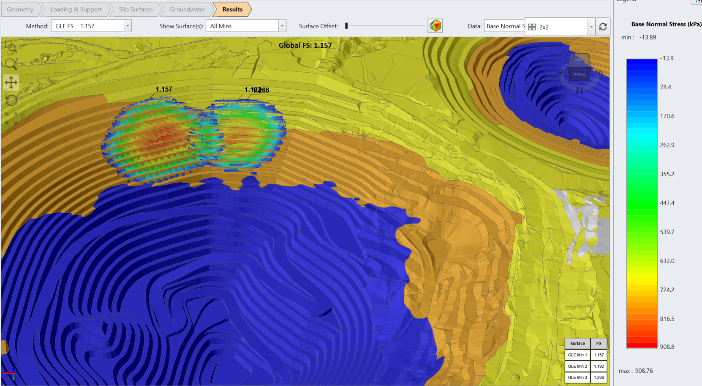
Task: Click the 1.157 slip surface label
Action: [x=164, y=89]
